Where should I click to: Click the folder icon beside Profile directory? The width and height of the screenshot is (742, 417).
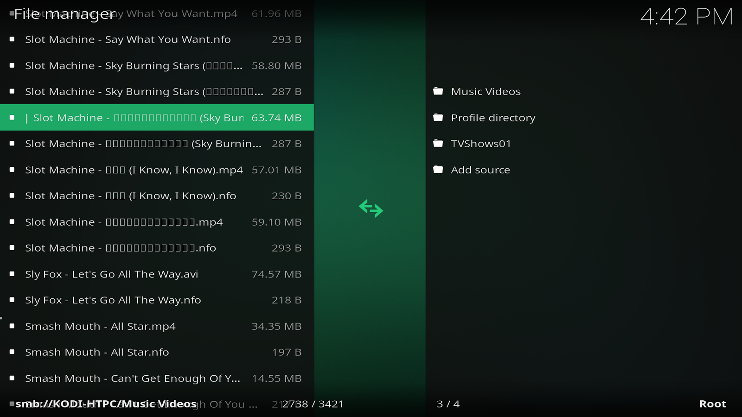coord(438,117)
